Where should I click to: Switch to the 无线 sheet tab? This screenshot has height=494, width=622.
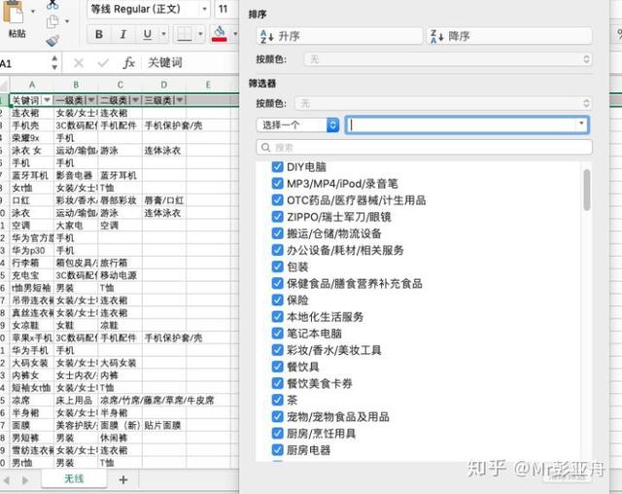click(x=74, y=478)
